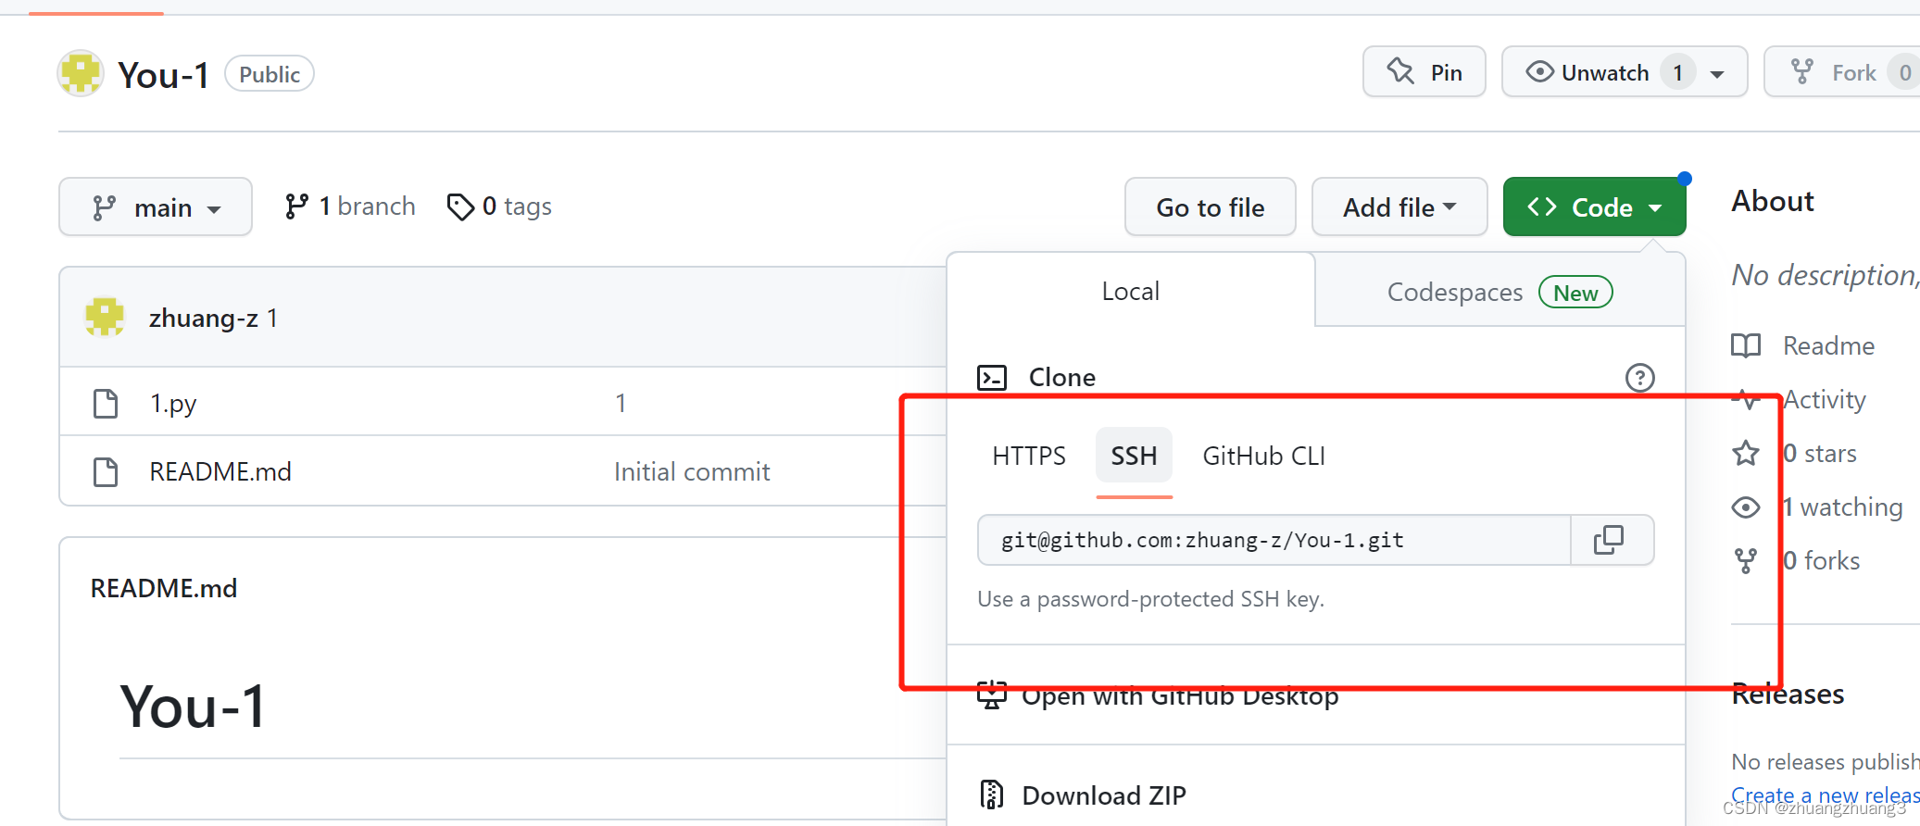Click the zhuang-z commit author avatar
Screen dimensions: 1920x826
(x=105, y=317)
